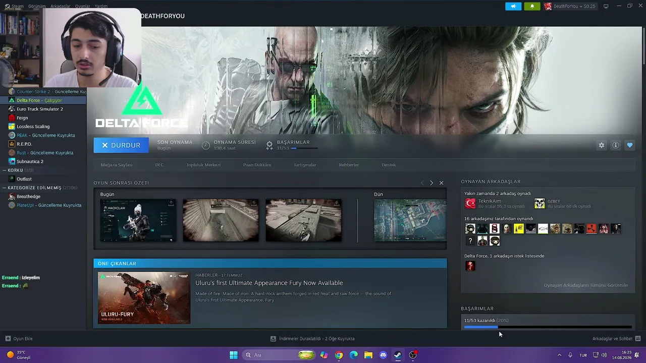Open the Oyunlar menu
The height and width of the screenshot is (363, 646).
pyautogui.click(x=83, y=7)
